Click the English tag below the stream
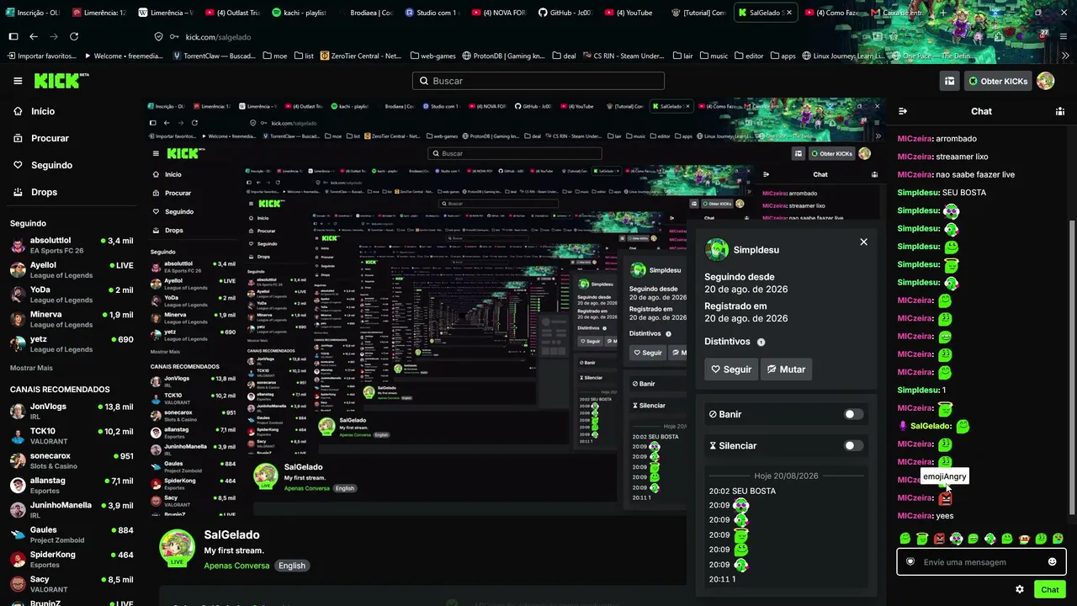Screen dimensions: 1077x606 [292, 566]
